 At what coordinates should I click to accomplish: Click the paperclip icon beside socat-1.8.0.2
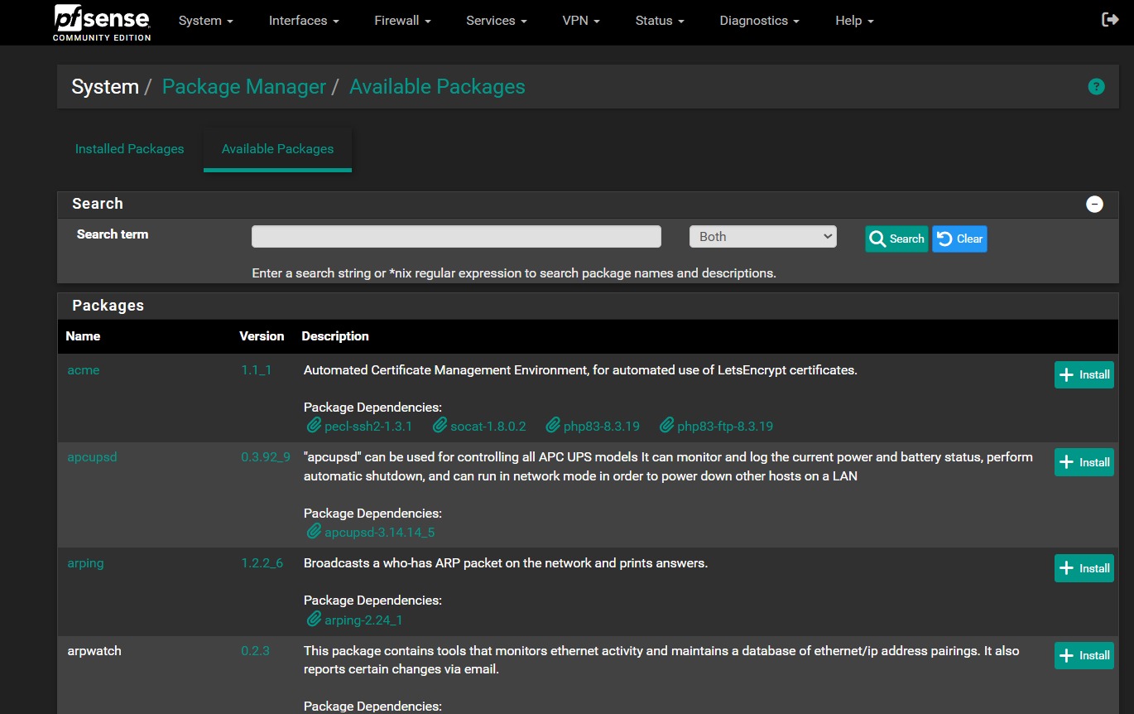click(x=440, y=426)
